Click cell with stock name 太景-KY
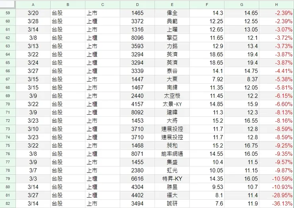 click(172, 104)
